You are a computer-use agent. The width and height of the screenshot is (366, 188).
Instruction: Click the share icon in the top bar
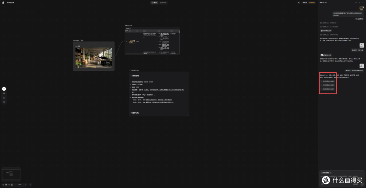[299, 3]
